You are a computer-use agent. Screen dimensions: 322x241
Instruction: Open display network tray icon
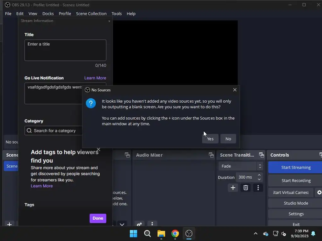[x=275, y=233]
